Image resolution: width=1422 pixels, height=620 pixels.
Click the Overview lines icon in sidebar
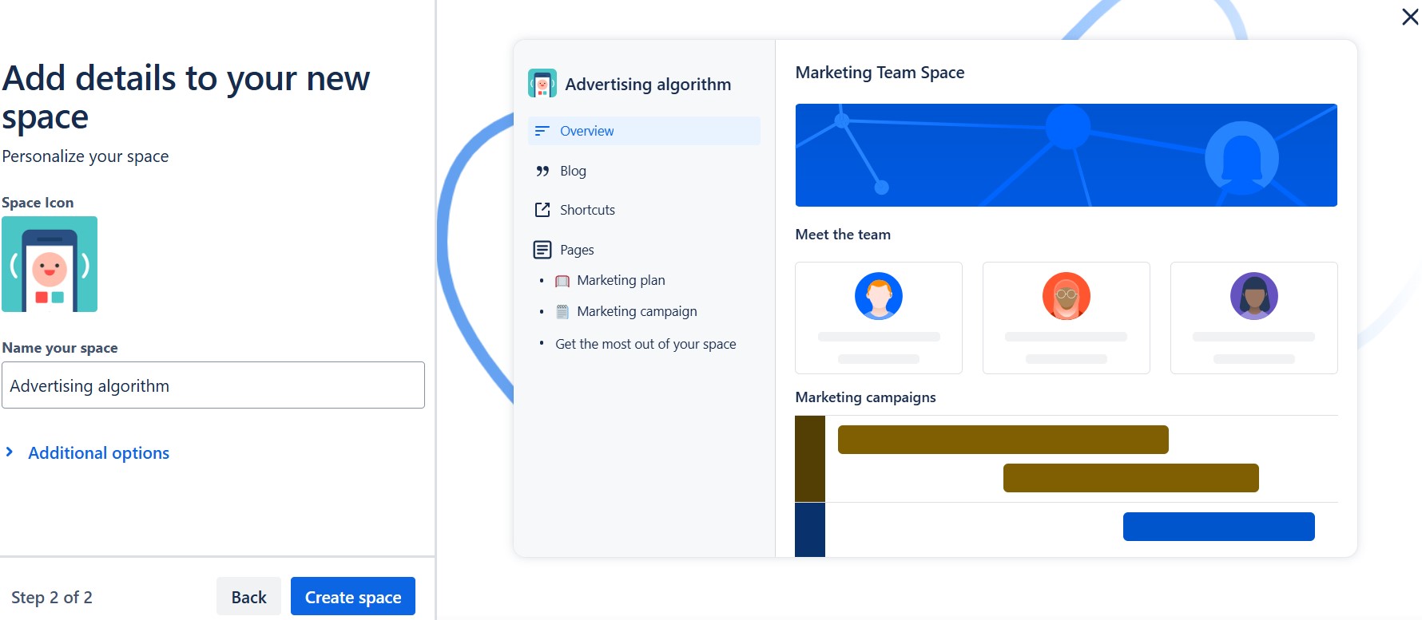(542, 131)
